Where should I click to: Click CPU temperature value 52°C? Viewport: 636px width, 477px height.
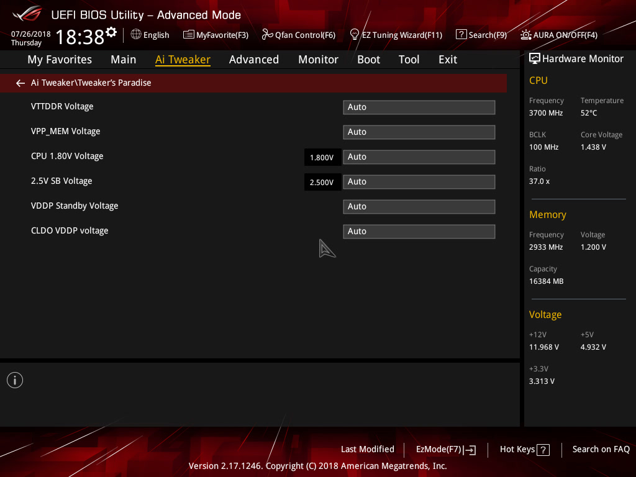pyautogui.click(x=589, y=113)
